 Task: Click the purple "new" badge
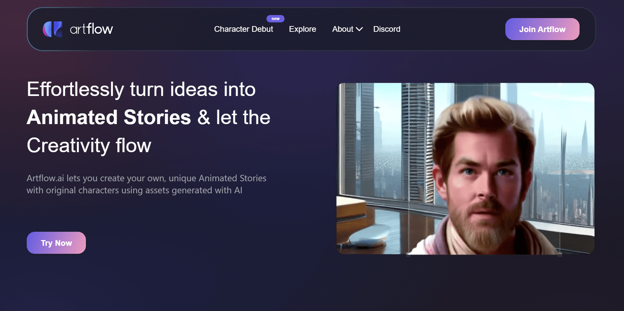(x=275, y=19)
